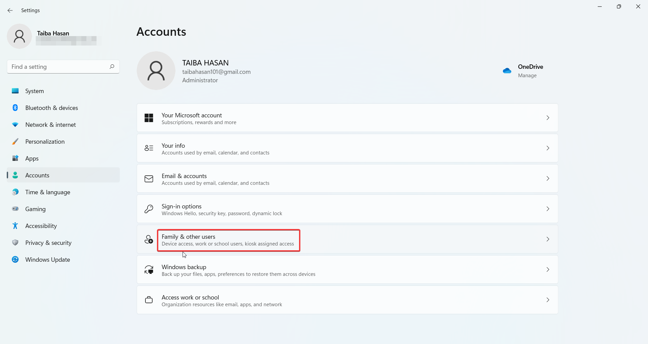The height and width of the screenshot is (344, 648).
Task: Click the search magnifier icon
Action: point(112,66)
